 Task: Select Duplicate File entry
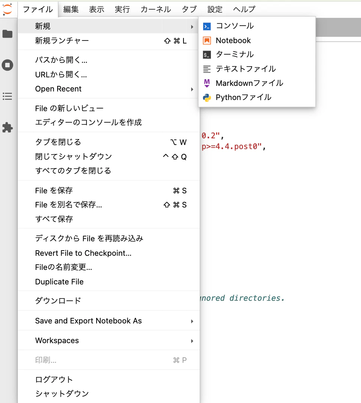point(108,282)
